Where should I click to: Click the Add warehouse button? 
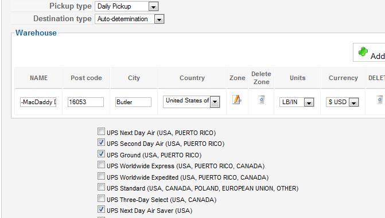369,53
